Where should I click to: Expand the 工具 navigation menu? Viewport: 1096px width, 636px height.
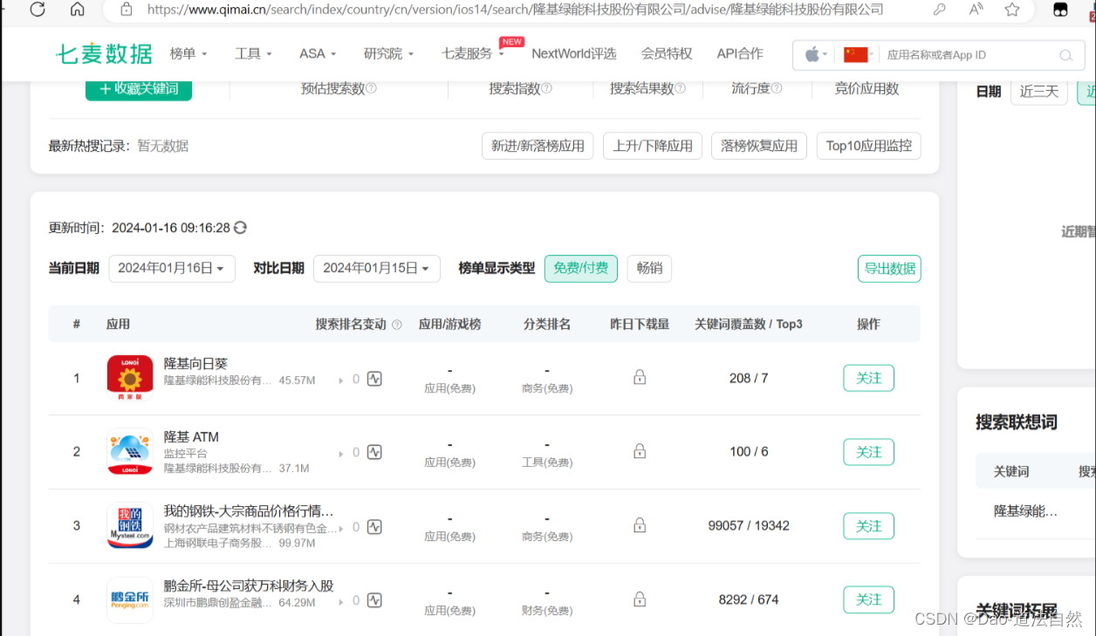[x=253, y=54]
